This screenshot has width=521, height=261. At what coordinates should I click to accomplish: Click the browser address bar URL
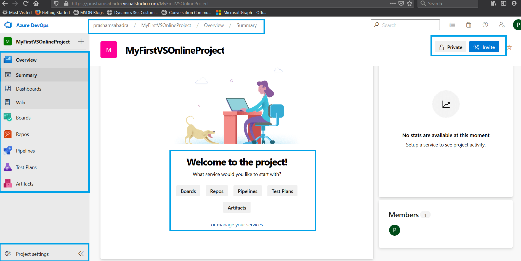(140, 4)
